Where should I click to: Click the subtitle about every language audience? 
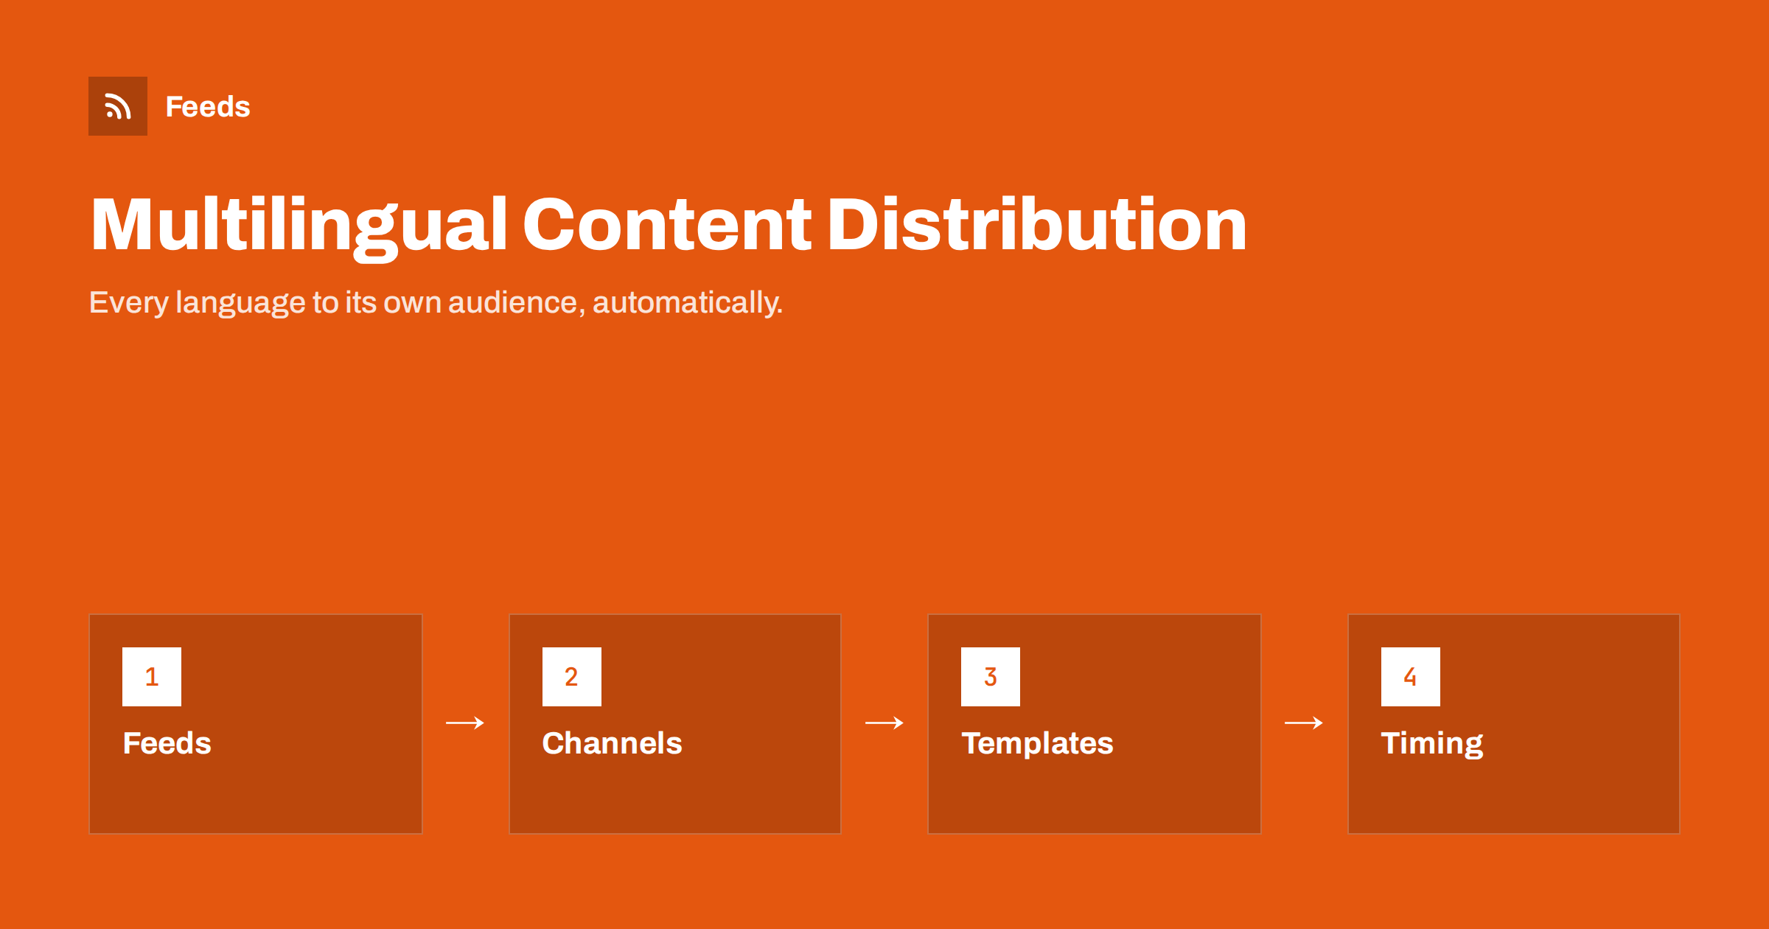tap(436, 303)
